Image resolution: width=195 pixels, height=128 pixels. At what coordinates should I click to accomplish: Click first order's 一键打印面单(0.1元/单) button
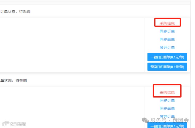point(167,57)
